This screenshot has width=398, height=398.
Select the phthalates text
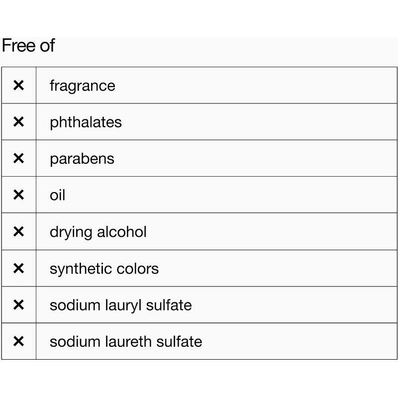86,122
